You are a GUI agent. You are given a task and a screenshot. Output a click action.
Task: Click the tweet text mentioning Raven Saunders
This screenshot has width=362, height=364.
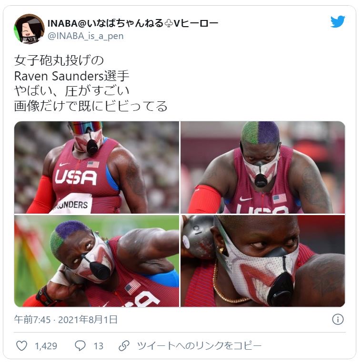[x=71, y=76]
